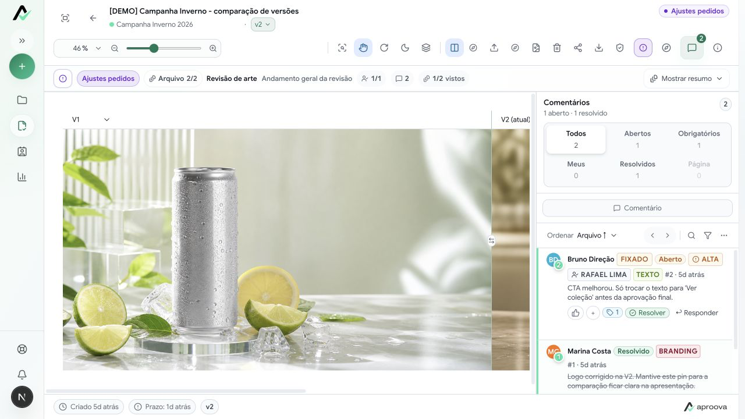The width and height of the screenshot is (745, 419).
Task: Expand the v2 version dropdown
Action: (263, 24)
